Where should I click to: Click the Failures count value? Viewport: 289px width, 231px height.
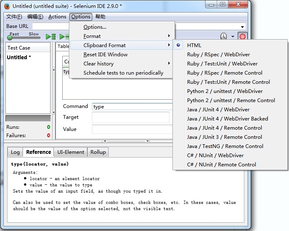(48, 136)
